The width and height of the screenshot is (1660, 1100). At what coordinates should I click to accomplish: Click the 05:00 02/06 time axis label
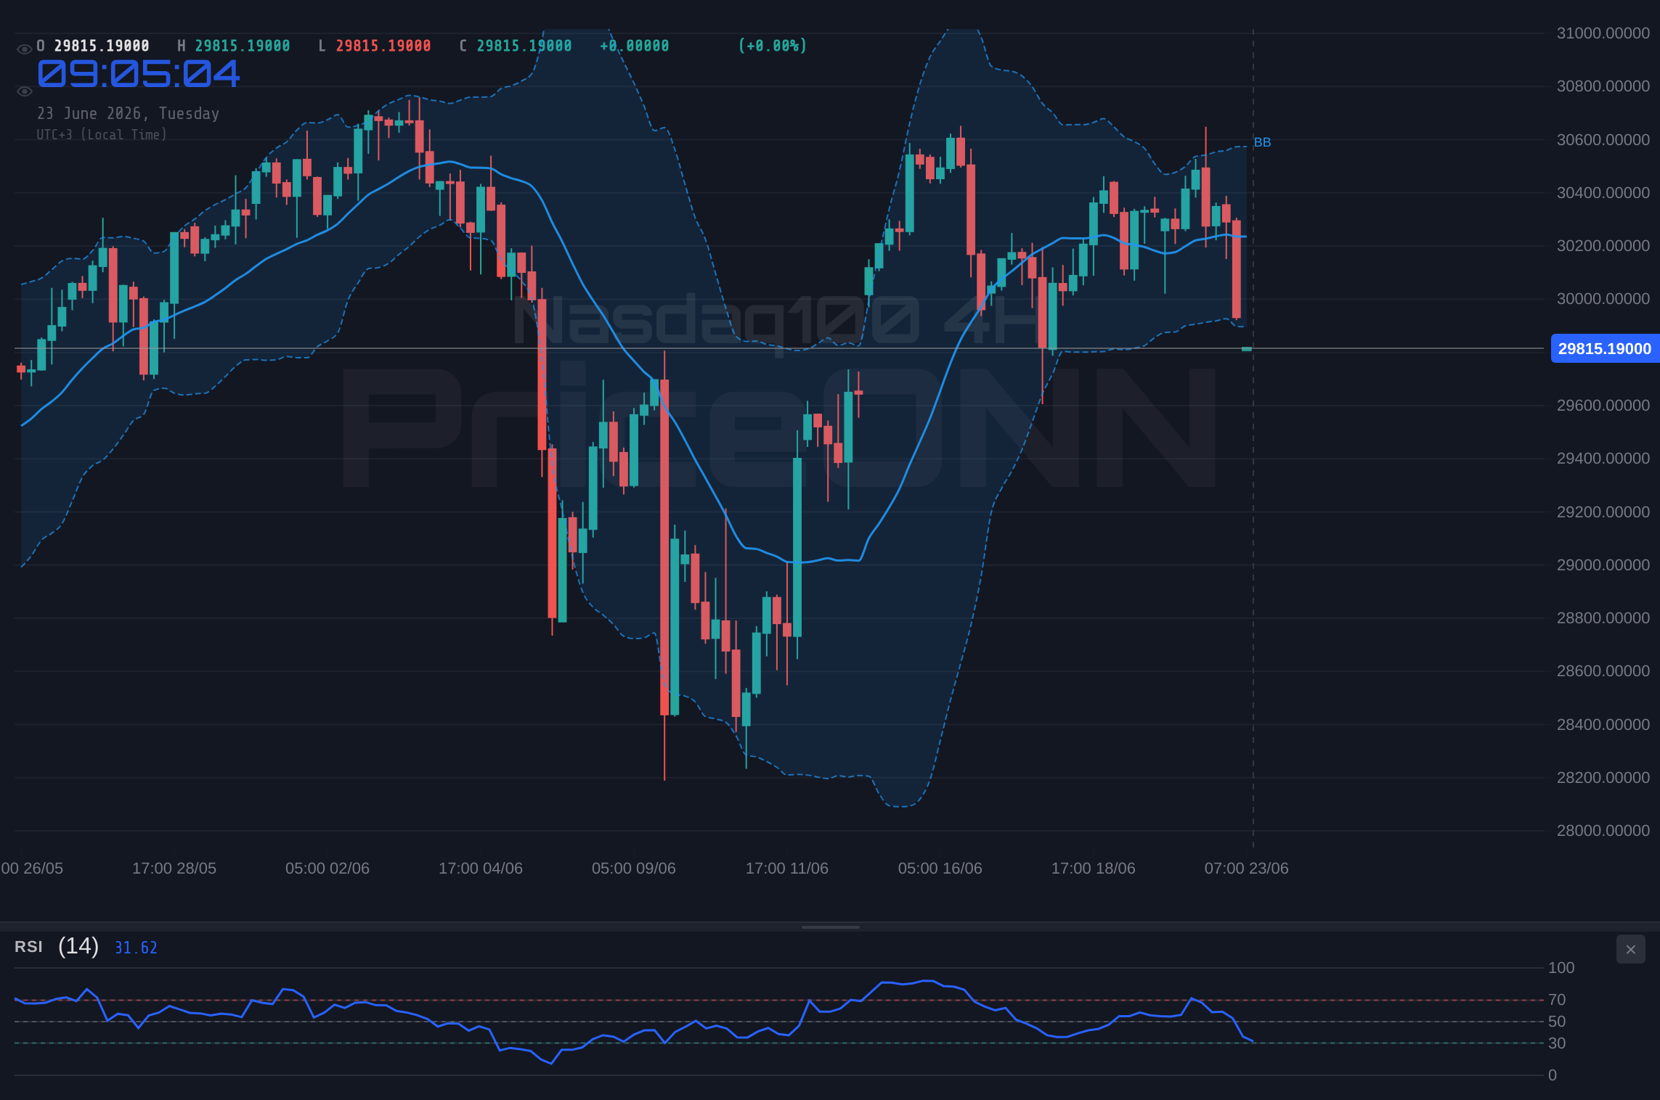click(x=327, y=869)
